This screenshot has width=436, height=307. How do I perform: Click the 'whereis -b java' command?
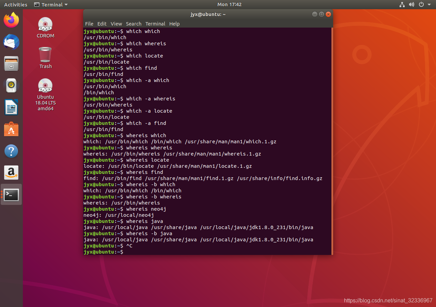tap(128, 233)
